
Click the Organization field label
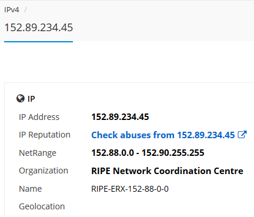click(44, 171)
